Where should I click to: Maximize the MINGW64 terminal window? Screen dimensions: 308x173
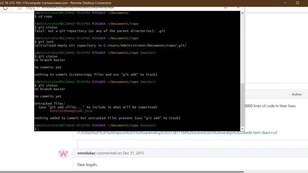(226, 8)
